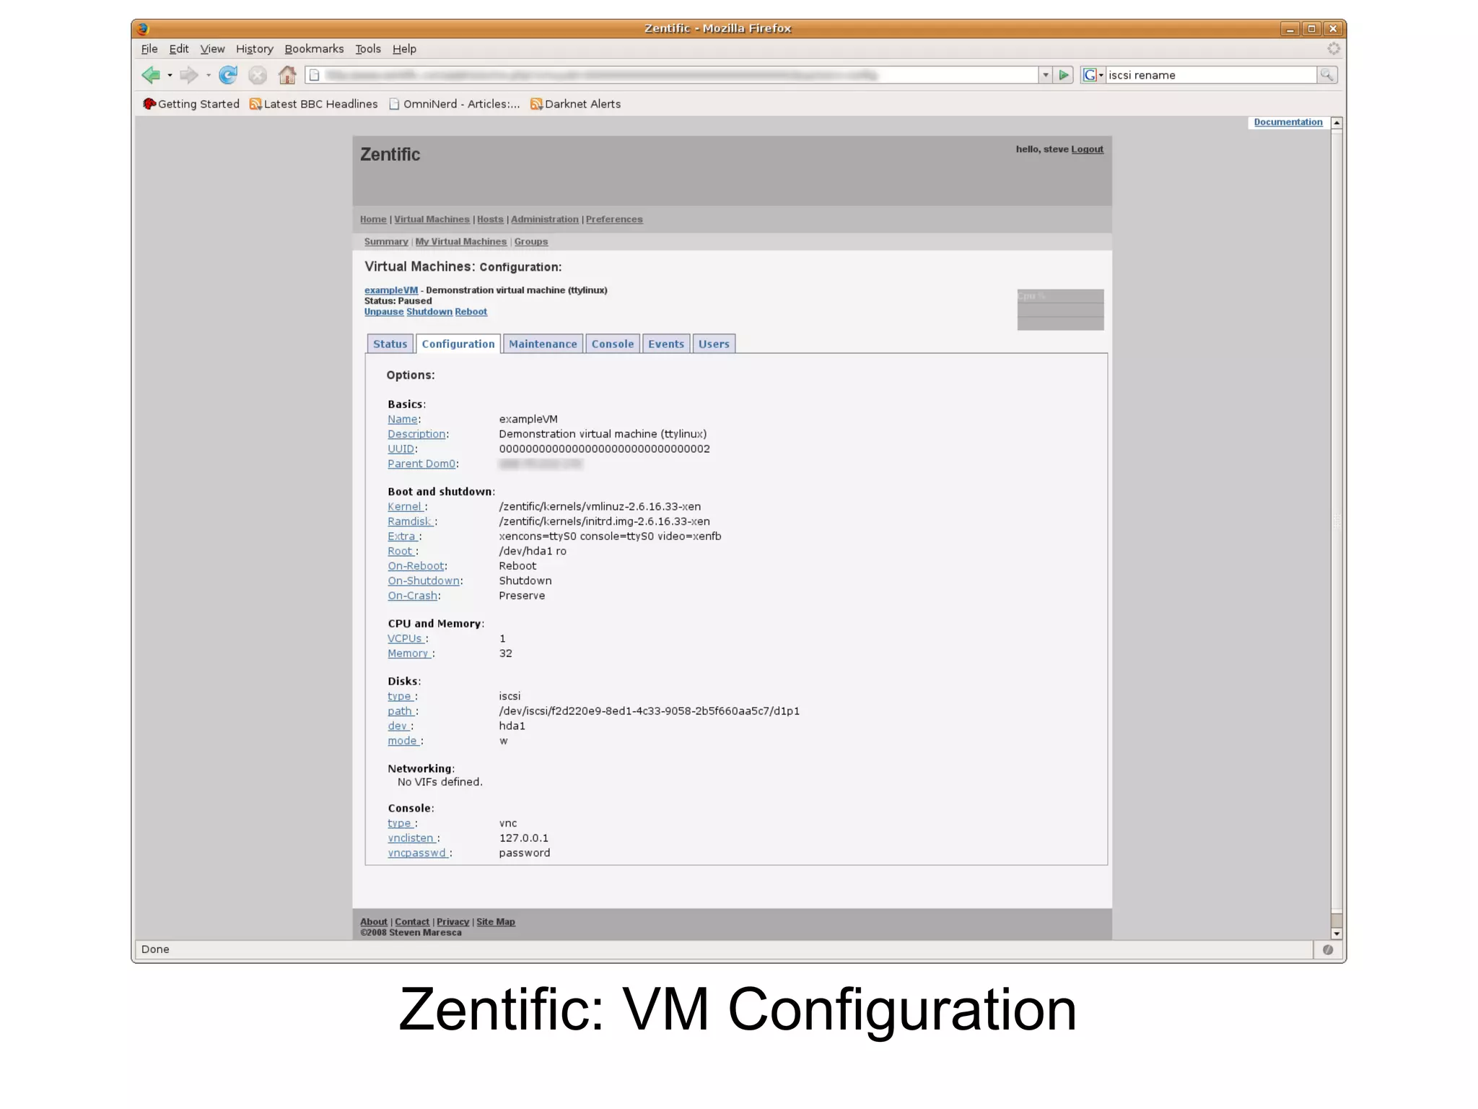This screenshot has width=1478, height=1109.
Task: Click the page icon in address bar
Action: 315,75
